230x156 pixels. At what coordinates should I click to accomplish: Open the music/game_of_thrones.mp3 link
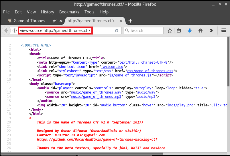[96, 97]
